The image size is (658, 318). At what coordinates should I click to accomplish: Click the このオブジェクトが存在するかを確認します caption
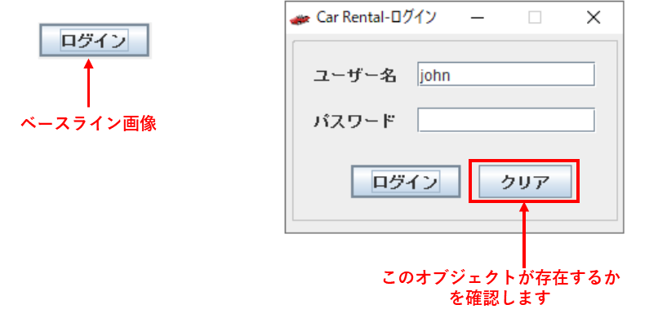pyautogui.click(x=501, y=287)
